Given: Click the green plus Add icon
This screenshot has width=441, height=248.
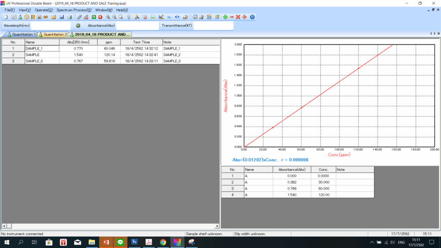Looking at the screenshot, I should 225,17.
